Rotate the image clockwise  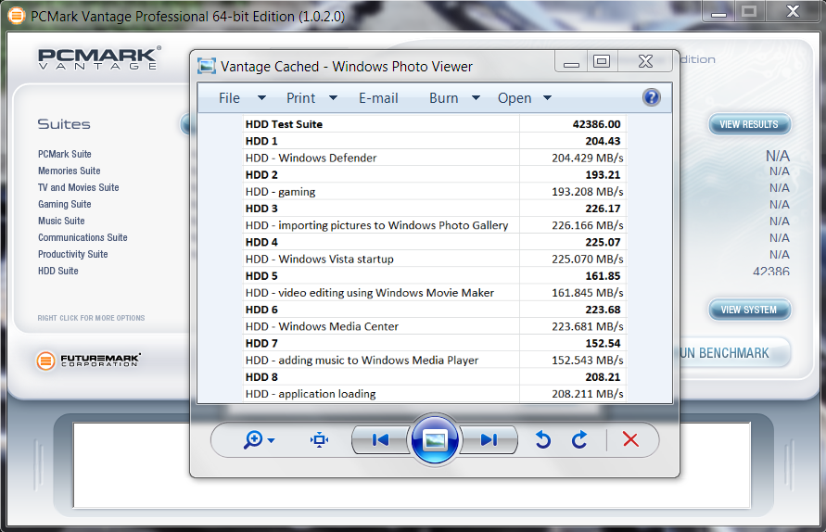pos(579,439)
